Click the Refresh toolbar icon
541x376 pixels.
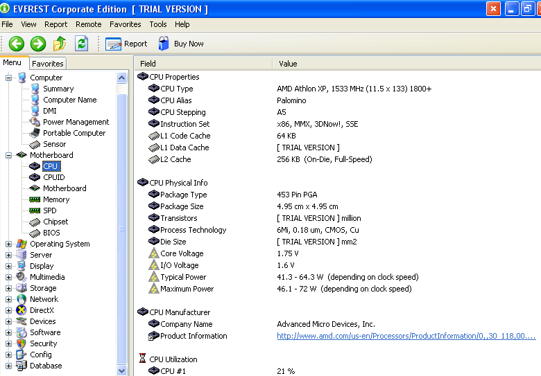pyautogui.click(x=81, y=44)
